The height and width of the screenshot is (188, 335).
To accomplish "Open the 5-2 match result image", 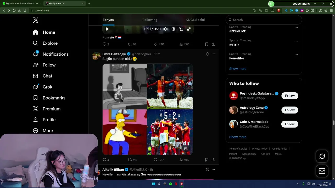I will click(x=170, y=132).
